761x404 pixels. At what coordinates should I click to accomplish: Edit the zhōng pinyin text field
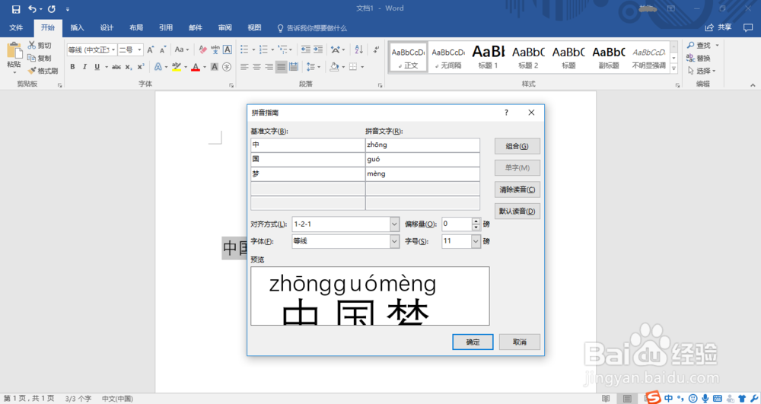coord(422,145)
